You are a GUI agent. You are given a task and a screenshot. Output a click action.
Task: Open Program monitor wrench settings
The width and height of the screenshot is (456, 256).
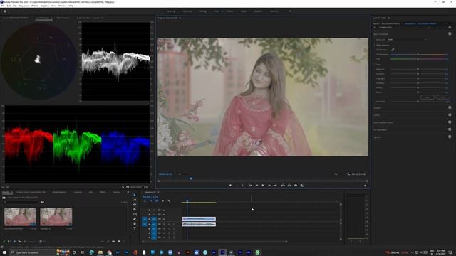tap(348, 174)
